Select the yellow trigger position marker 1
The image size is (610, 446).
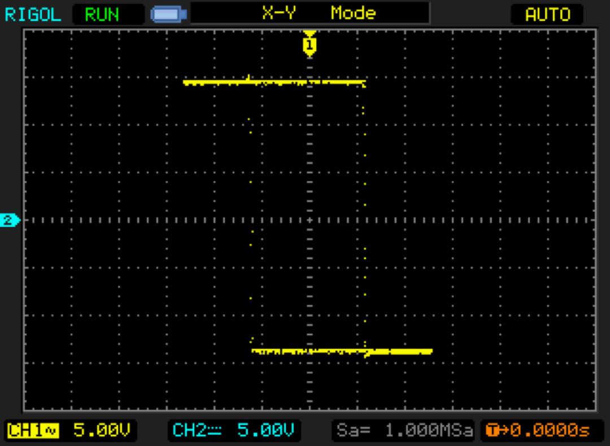[x=309, y=45]
